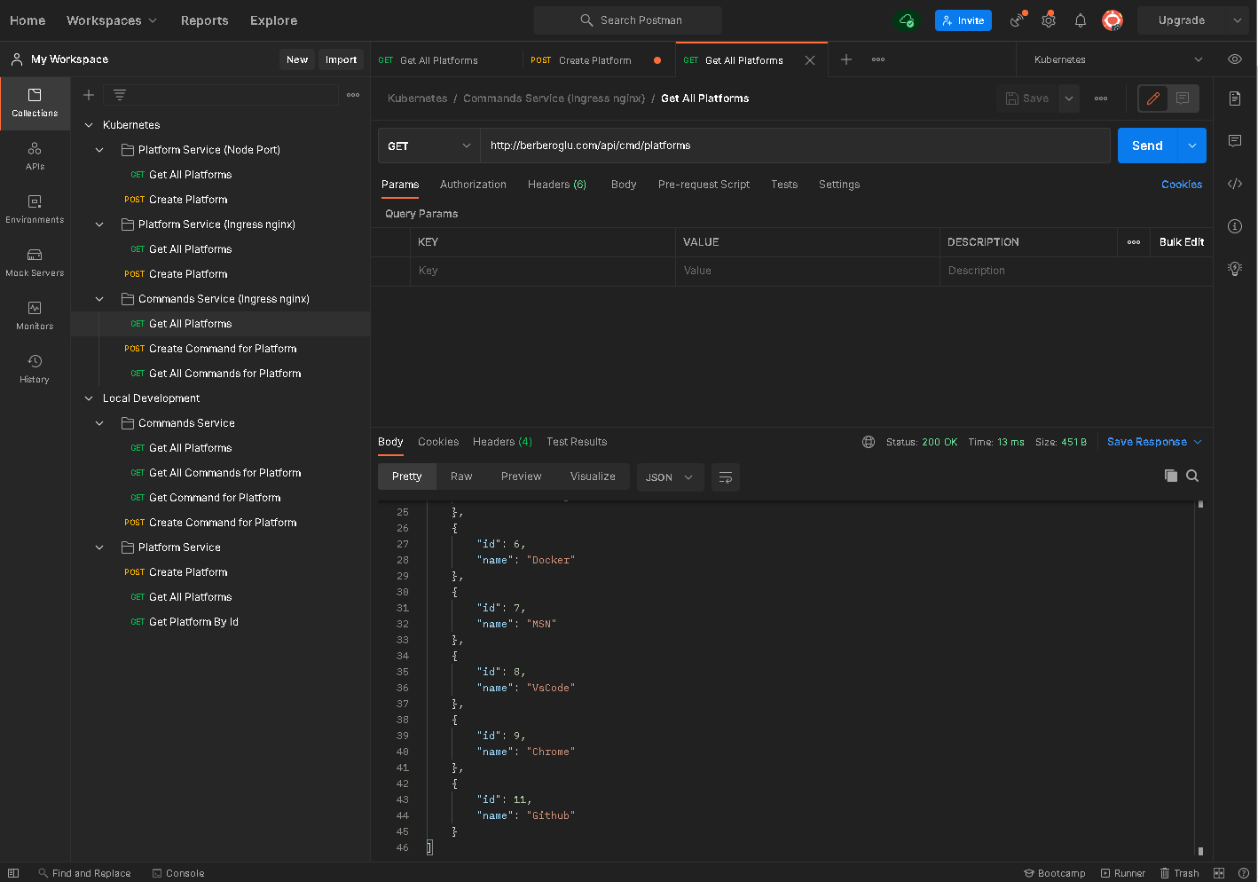This screenshot has width=1258, height=882.
Task: Open notifications bell icon
Action: coord(1081,20)
